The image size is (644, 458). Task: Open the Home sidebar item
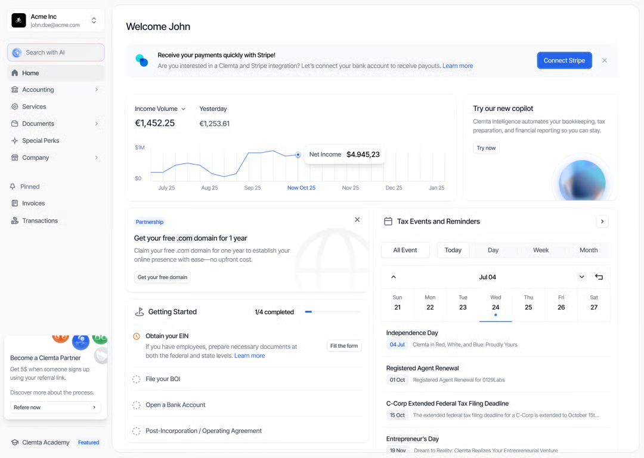click(x=56, y=73)
